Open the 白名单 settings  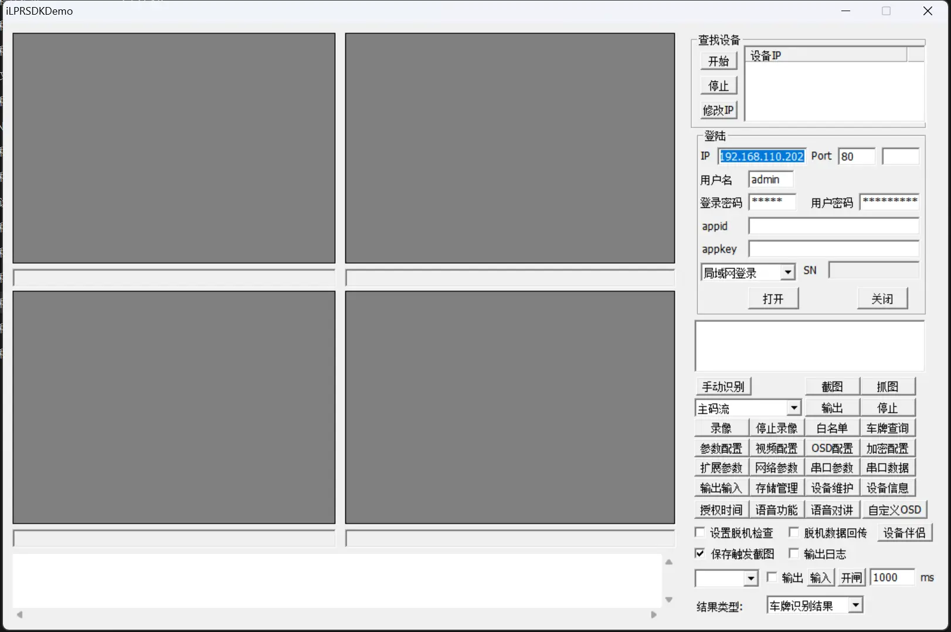(x=831, y=428)
